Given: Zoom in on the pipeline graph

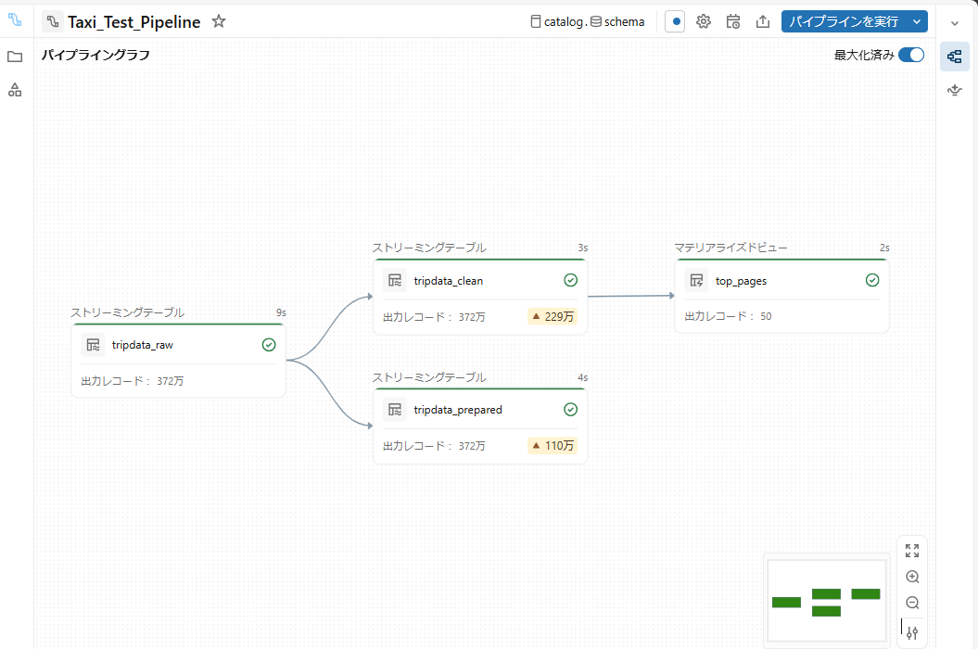Looking at the screenshot, I should [x=912, y=577].
